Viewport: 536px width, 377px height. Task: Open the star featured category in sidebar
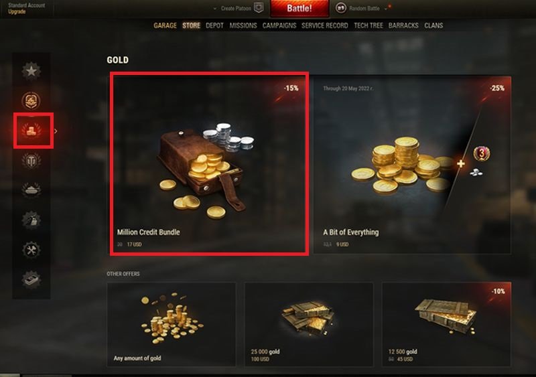coord(31,71)
